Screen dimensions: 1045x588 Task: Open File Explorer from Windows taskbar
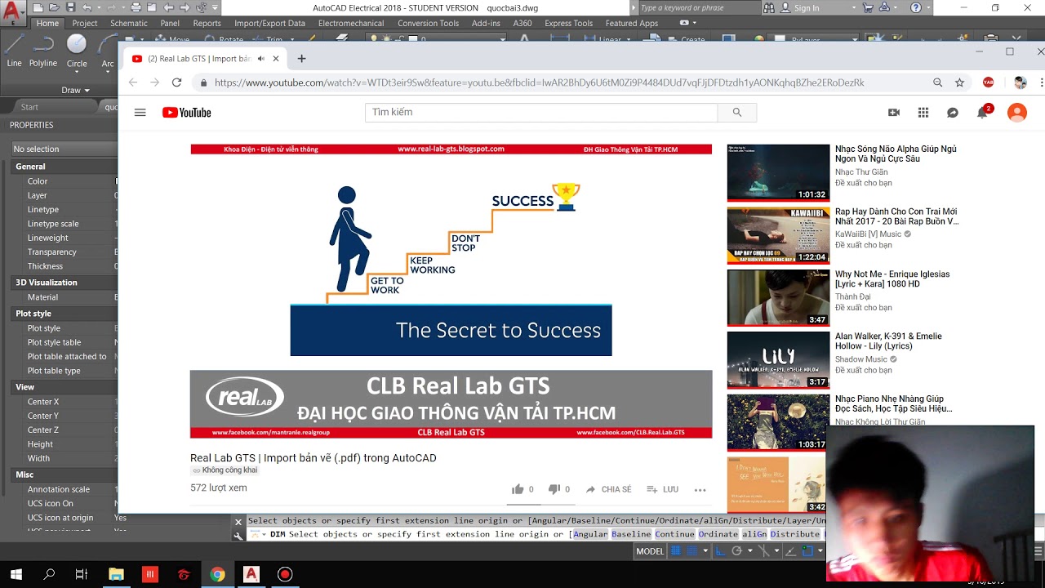click(x=116, y=574)
